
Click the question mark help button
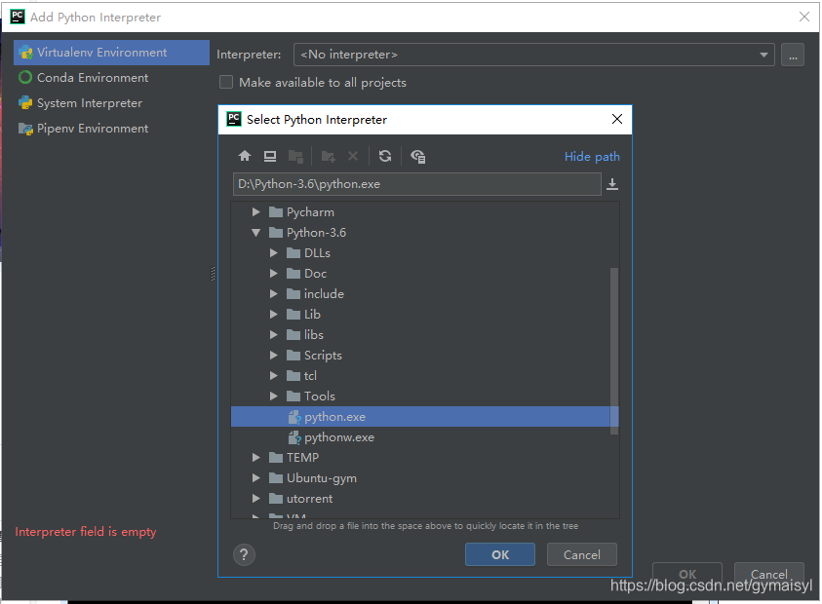point(244,554)
